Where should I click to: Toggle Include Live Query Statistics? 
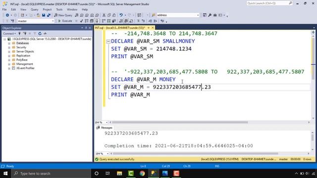109,21
